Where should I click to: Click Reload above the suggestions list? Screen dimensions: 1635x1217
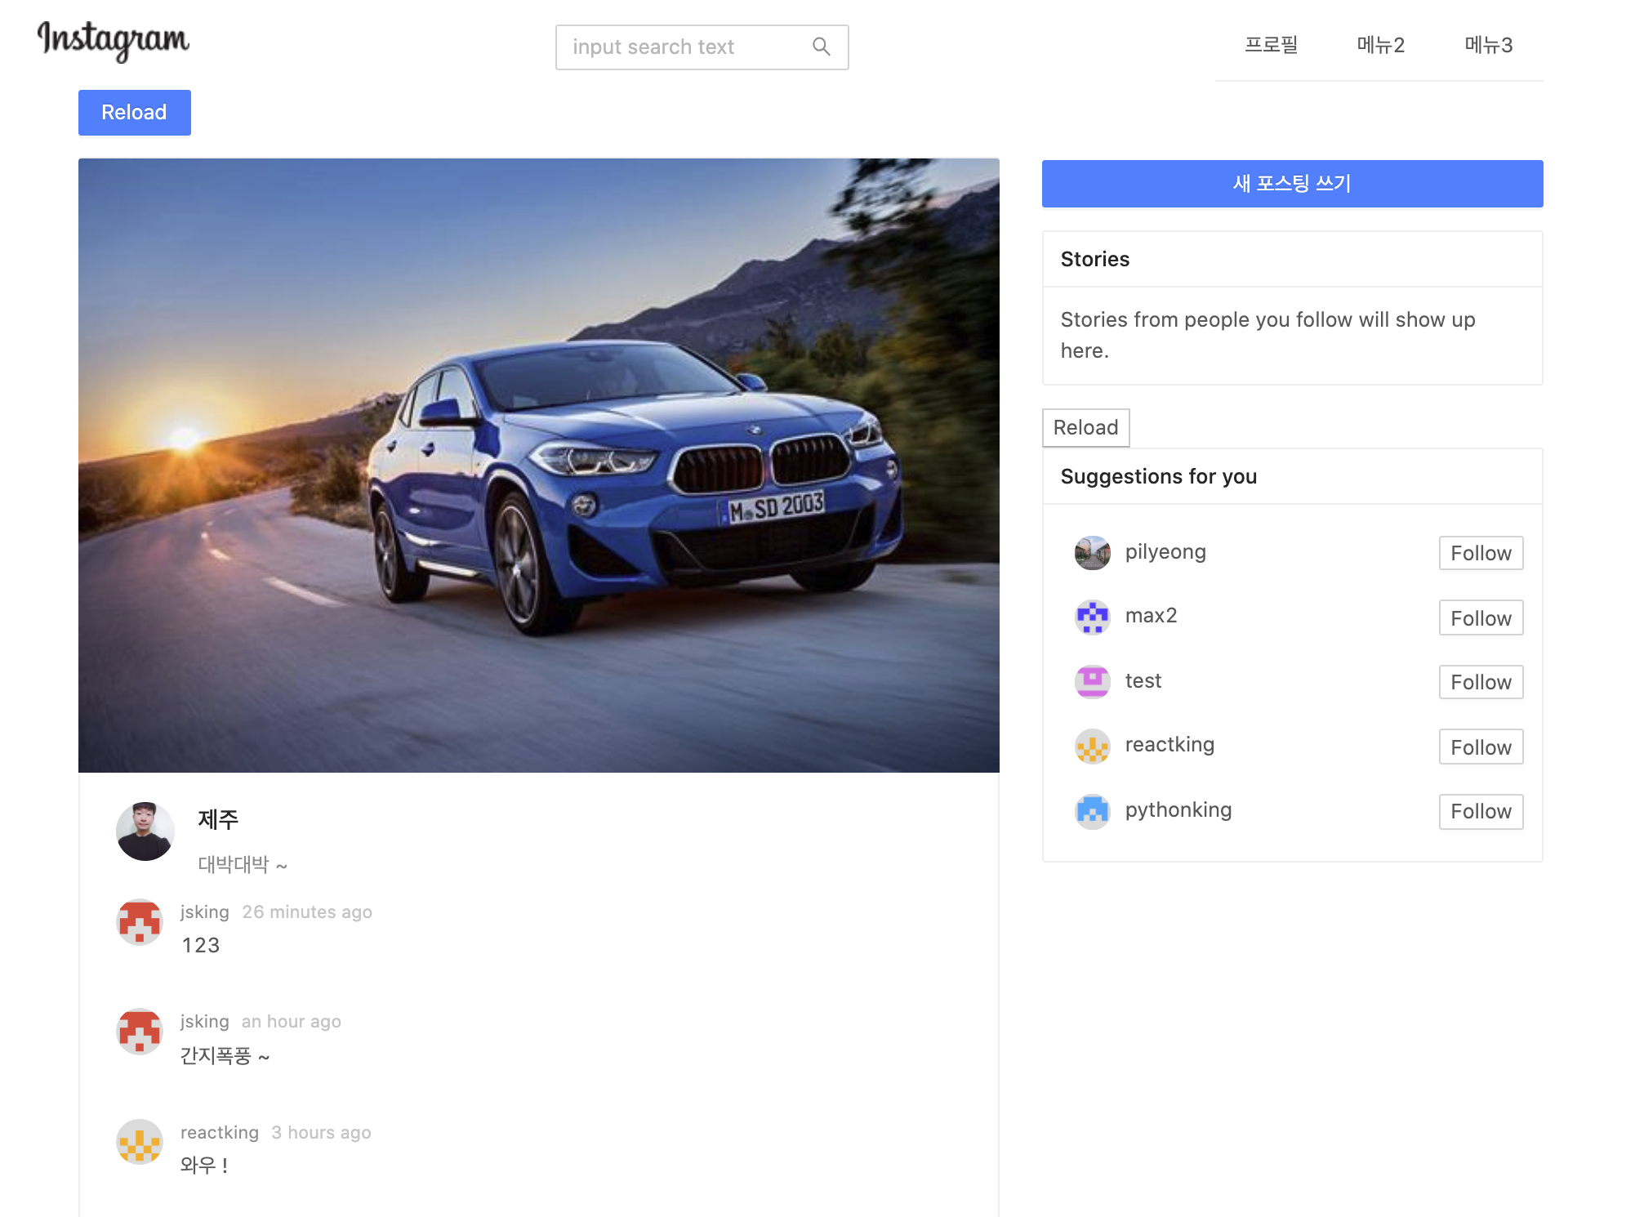pos(1085,428)
